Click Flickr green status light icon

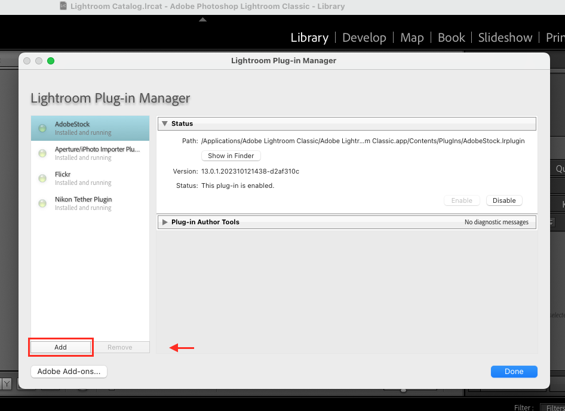coord(42,178)
